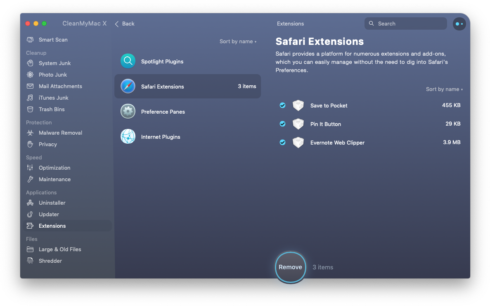490x306 pixels.
Task: Select the Optimization speed tool
Action: point(54,168)
